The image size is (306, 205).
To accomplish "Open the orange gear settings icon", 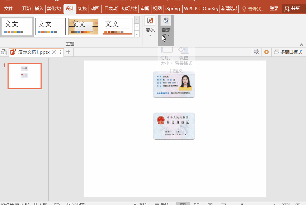I will tap(267, 52).
